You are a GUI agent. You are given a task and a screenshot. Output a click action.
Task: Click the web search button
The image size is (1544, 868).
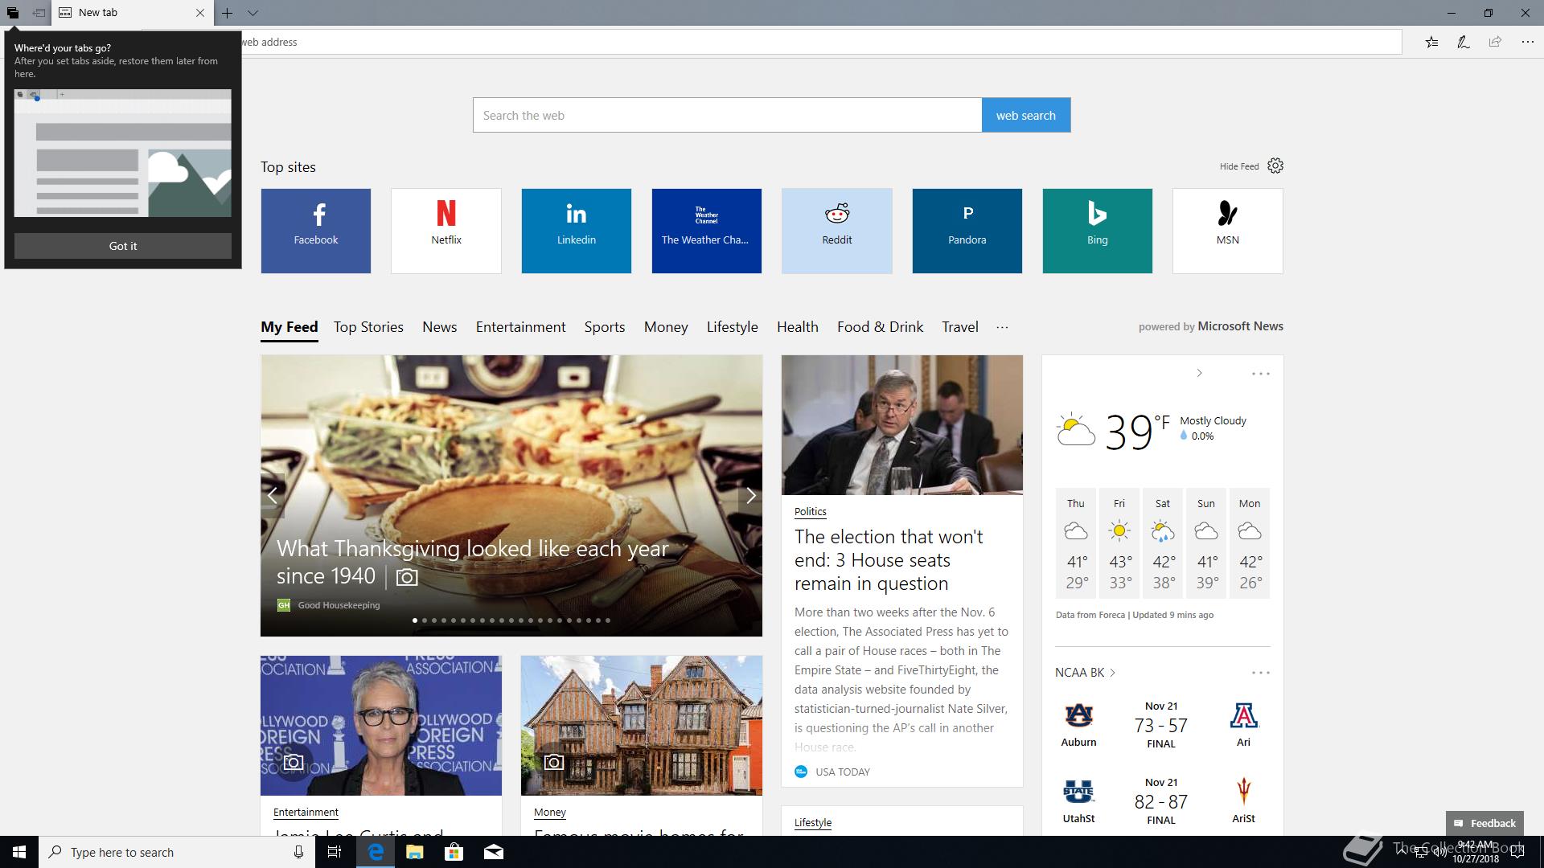[x=1025, y=115]
